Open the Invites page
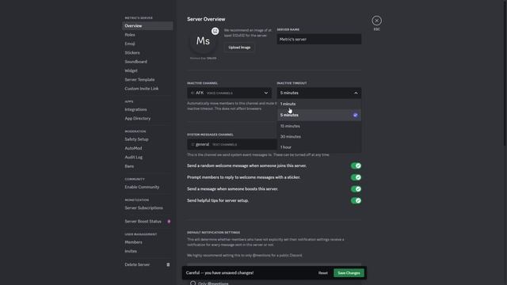This screenshot has height=285, width=507. point(147,251)
